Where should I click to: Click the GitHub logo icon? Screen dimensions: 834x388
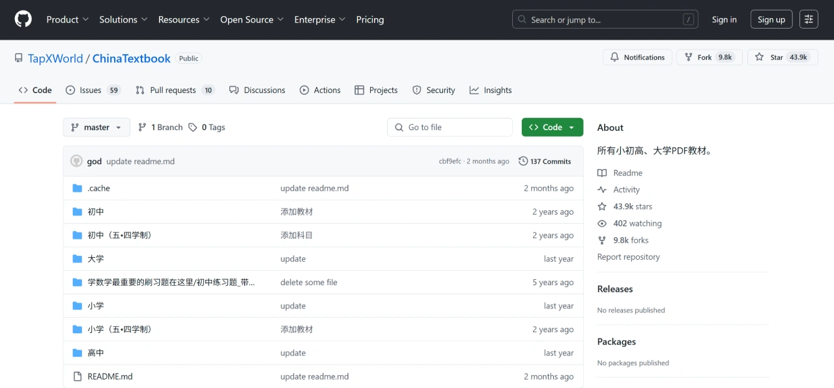(x=23, y=20)
